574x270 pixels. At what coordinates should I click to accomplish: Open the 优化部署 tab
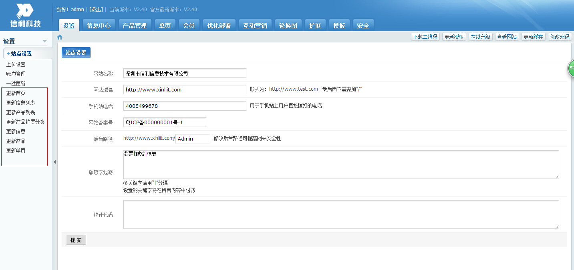219,26
